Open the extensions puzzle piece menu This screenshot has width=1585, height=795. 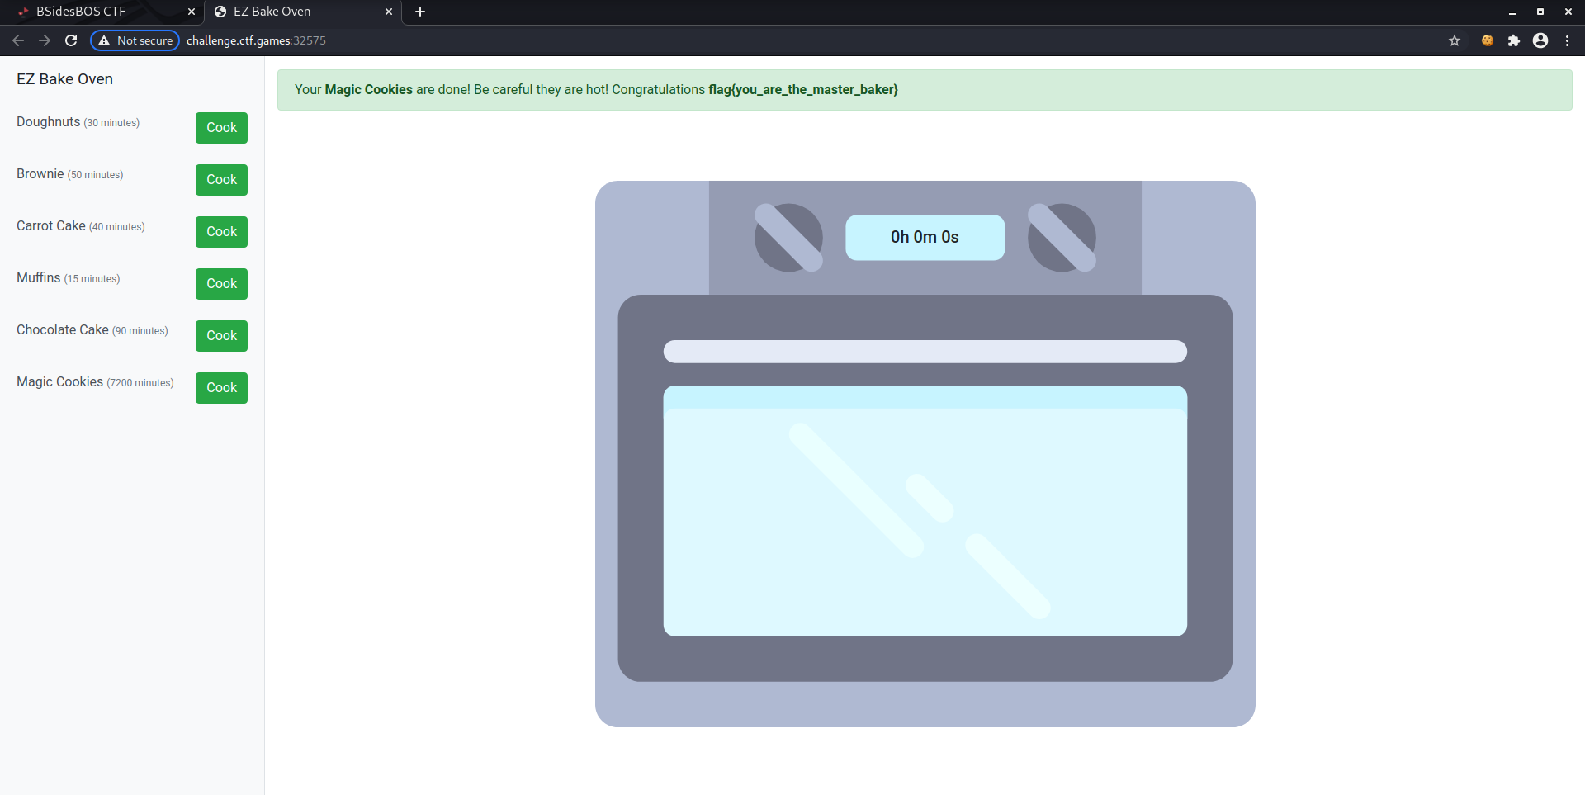pyautogui.click(x=1514, y=40)
